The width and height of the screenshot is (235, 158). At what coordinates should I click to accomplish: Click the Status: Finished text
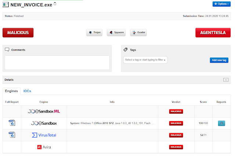(14, 16)
